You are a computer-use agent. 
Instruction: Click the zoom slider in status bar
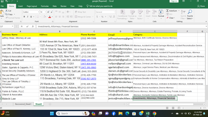point(192,108)
